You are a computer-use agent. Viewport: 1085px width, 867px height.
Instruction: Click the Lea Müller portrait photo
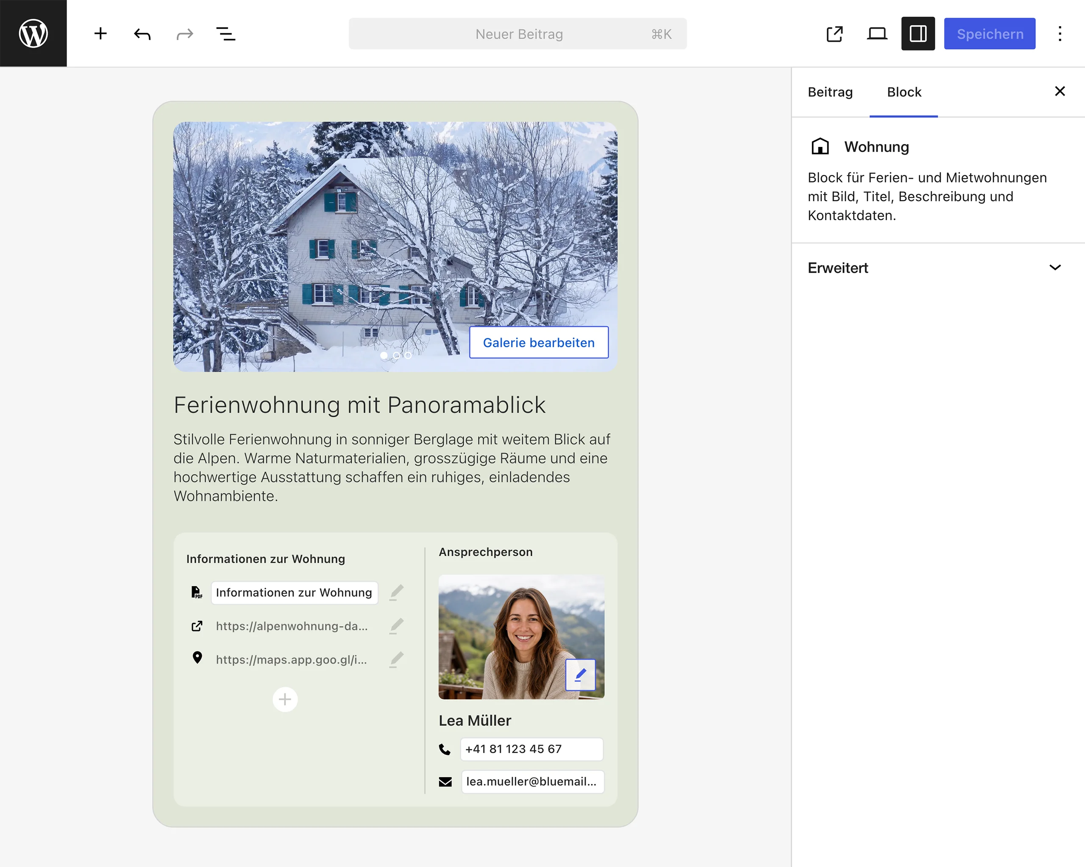[521, 637]
